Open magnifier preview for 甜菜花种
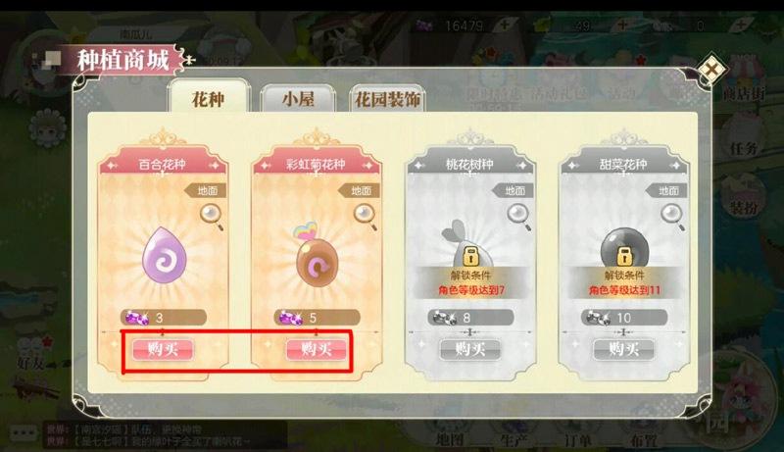 click(673, 217)
